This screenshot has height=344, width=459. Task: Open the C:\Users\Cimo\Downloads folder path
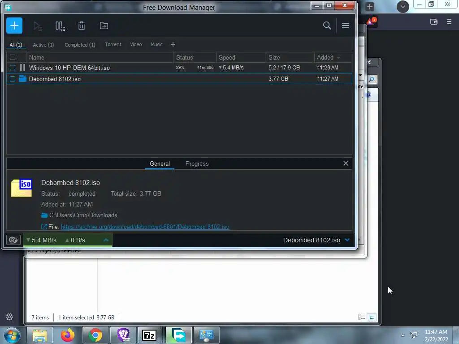(x=83, y=215)
